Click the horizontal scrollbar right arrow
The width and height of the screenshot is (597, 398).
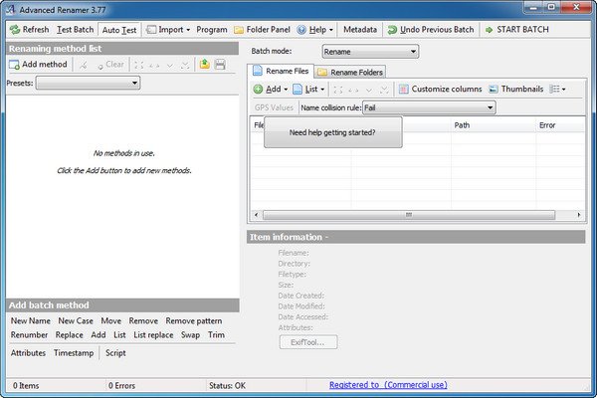point(579,215)
